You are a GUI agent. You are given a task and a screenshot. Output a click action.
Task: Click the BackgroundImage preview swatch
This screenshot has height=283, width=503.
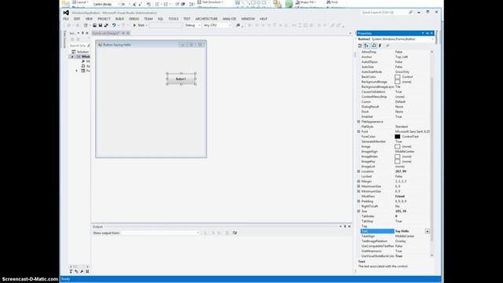[398, 82]
